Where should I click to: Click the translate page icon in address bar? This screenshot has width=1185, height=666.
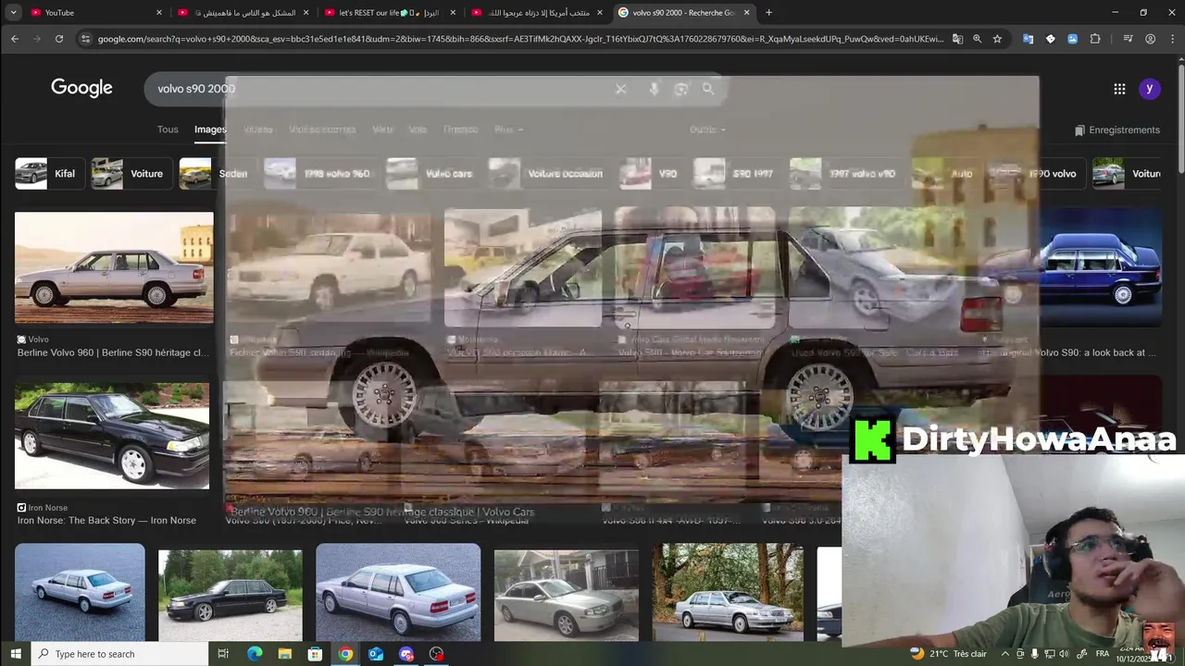click(957, 39)
